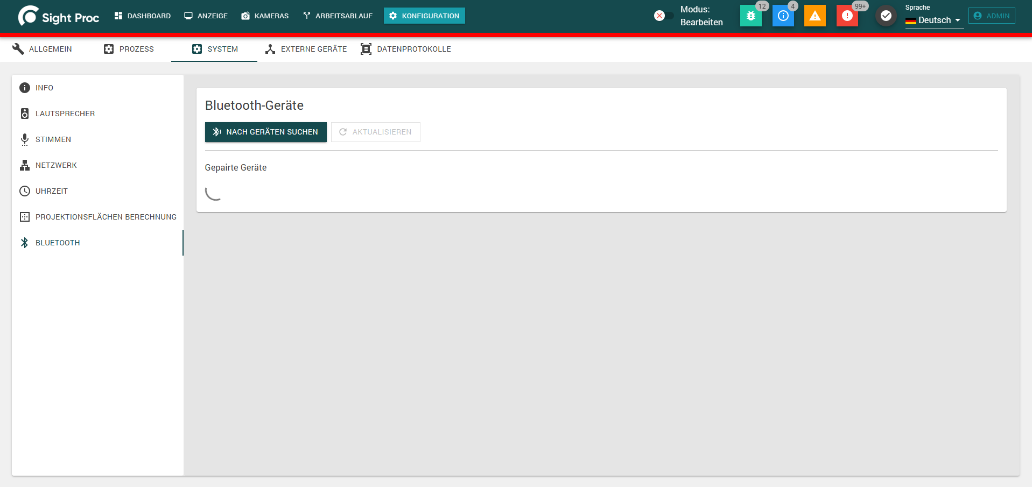Select the System tab
This screenshot has height=487, width=1032.
[214, 49]
